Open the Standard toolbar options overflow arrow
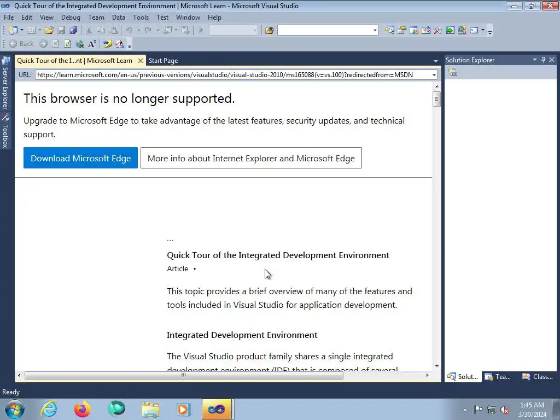Screen dimensions: 560x420 [490, 31]
